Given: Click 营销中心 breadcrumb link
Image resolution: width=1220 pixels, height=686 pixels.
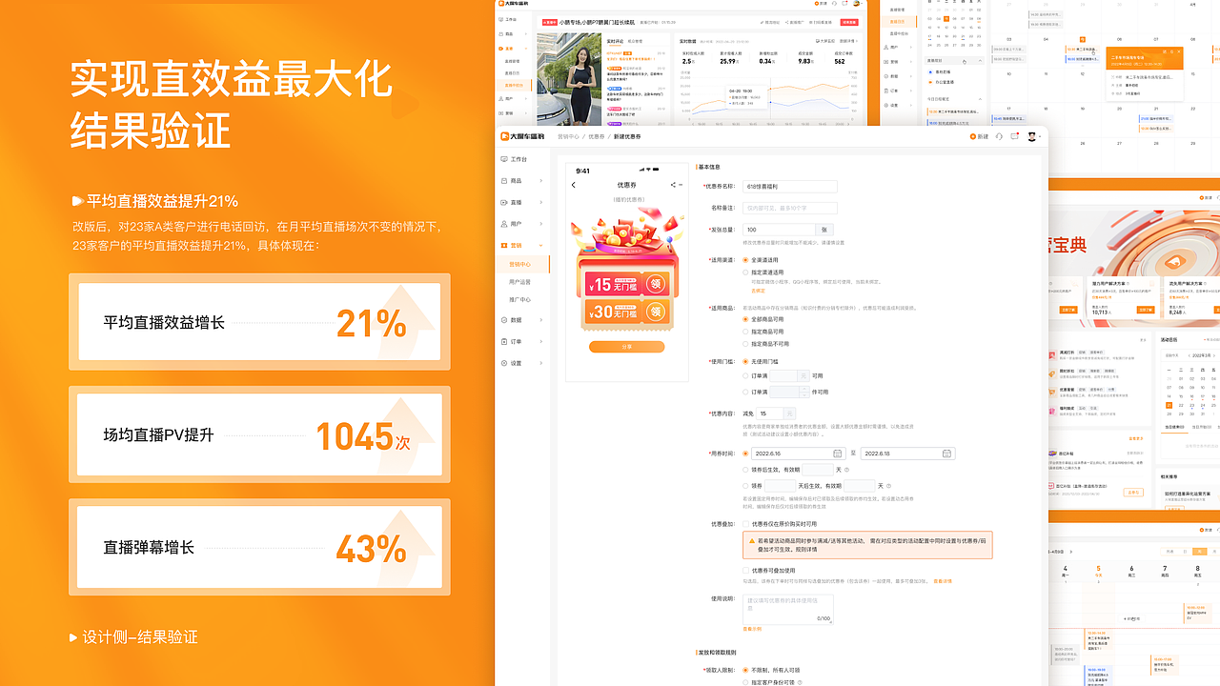Looking at the screenshot, I should click(568, 136).
